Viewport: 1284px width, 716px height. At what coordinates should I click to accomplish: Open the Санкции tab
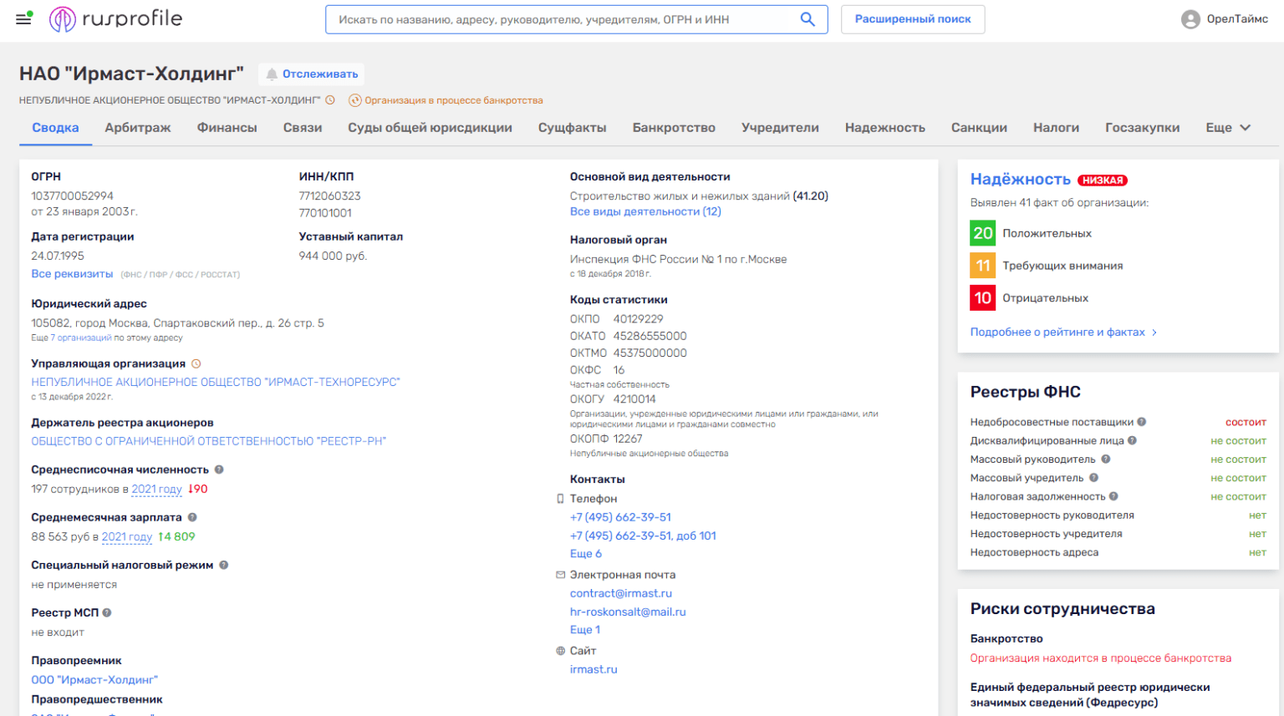pos(979,128)
